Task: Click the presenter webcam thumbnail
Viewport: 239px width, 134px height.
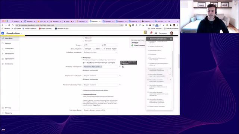Action: point(209,16)
